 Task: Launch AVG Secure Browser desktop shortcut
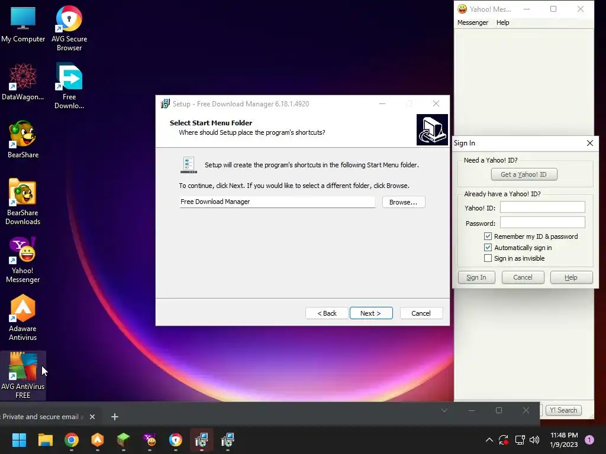69,28
